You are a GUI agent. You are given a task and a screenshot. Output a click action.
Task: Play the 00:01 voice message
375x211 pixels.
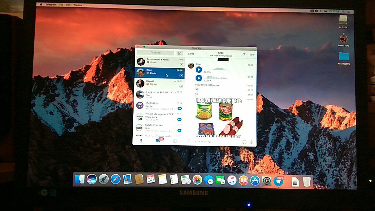pos(199,70)
